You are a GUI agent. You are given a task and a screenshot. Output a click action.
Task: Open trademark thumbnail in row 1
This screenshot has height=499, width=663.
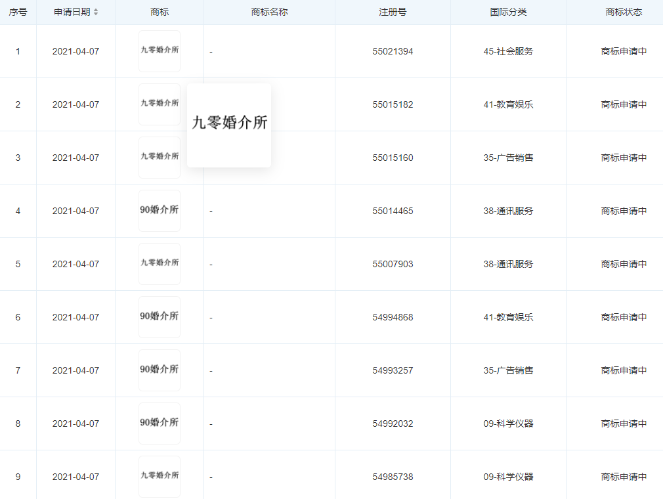tap(160, 51)
